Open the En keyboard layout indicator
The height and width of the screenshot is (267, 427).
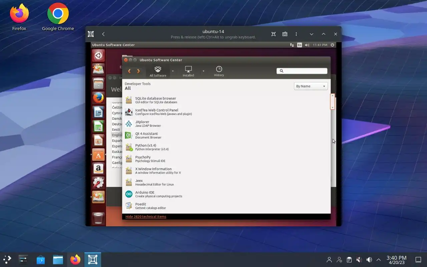pos(300,45)
